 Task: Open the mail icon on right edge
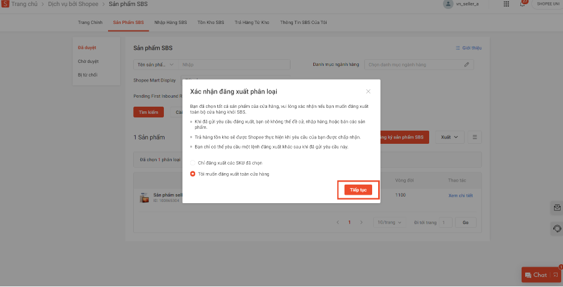pyautogui.click(x=556, y=208)
